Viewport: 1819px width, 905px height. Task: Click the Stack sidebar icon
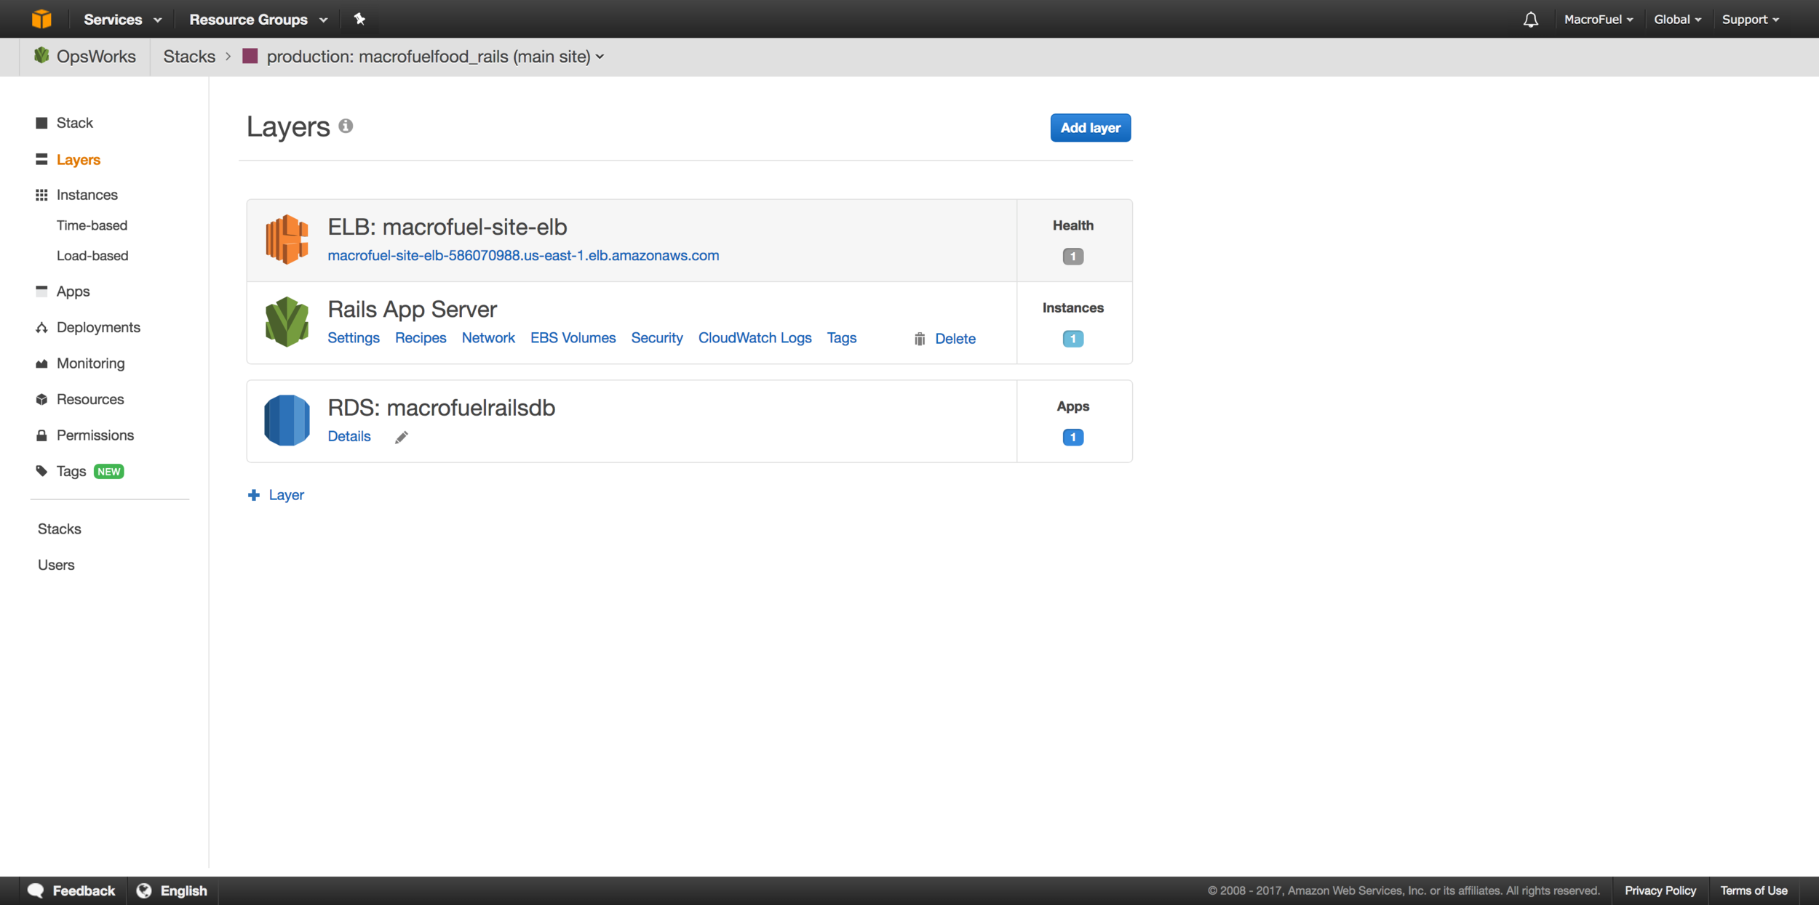coord(41,123)
